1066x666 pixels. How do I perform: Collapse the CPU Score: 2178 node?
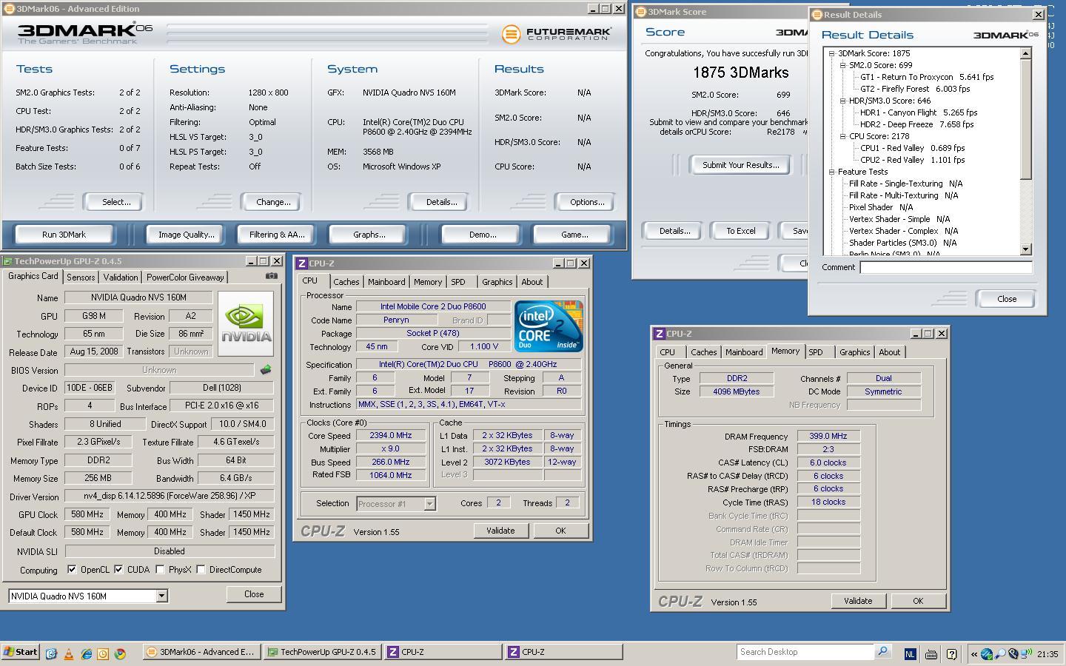(x=842, y=136)
